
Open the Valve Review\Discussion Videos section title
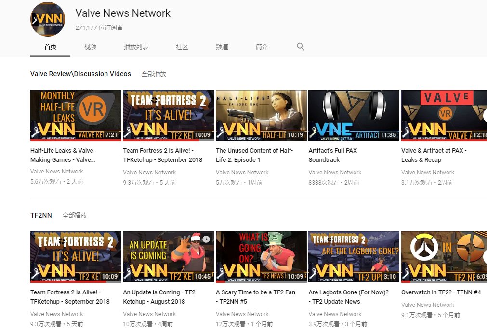[x=81, y=74]
